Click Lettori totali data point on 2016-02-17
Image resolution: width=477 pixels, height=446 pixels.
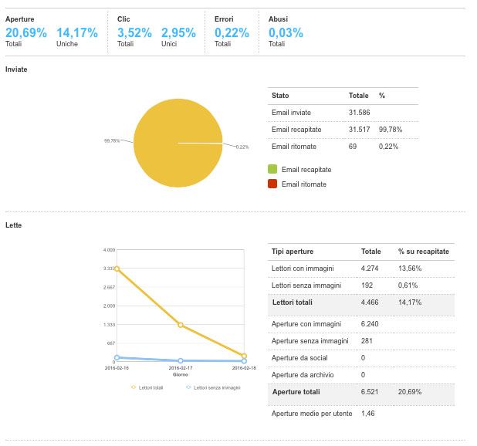pos(181,325)
